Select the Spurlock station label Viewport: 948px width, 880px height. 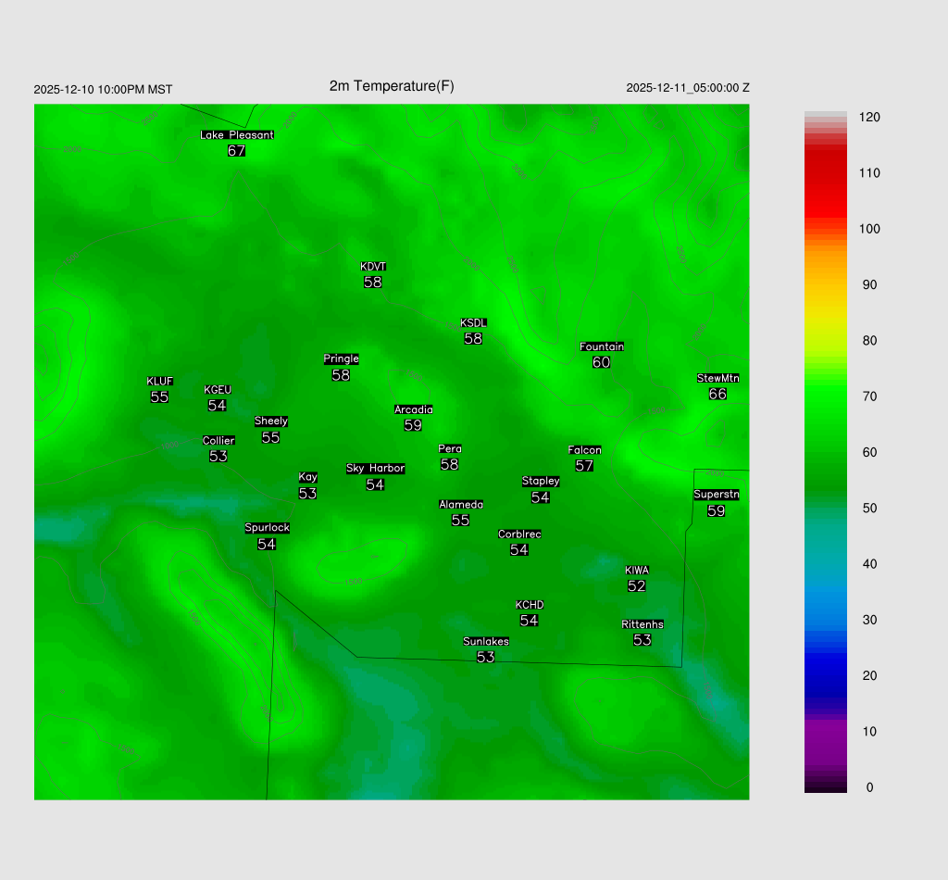[267, 528]
